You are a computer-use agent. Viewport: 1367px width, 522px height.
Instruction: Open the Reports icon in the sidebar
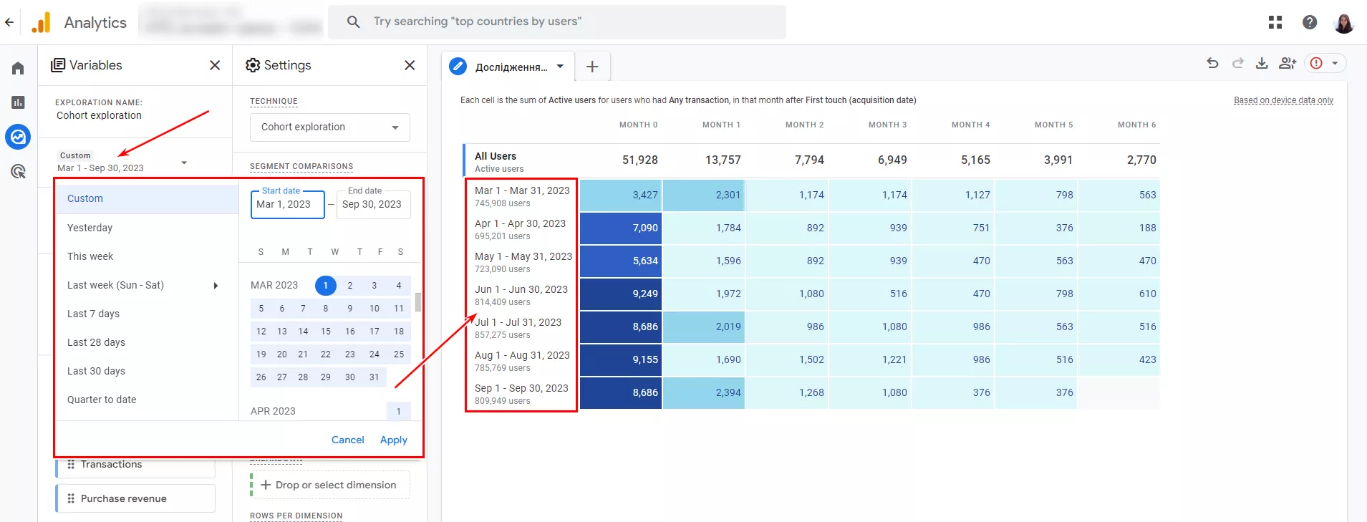(18, 102)
